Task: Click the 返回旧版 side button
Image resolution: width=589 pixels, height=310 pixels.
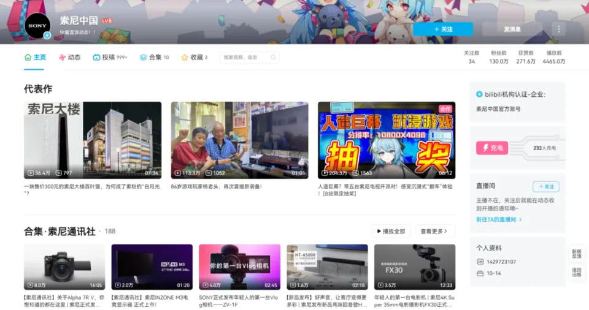Action: pos(577,272)
